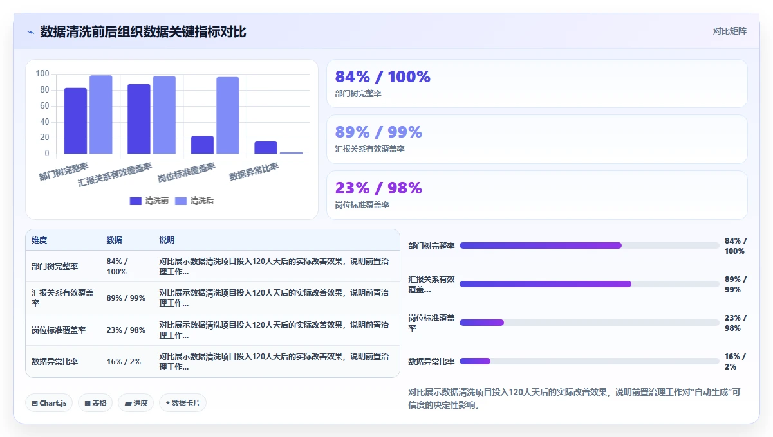Viewport: 773px width, 437px height.
Task: Click the 汇报关系有效覆盖率 chart axis label
Action: [x=115, y=174]
